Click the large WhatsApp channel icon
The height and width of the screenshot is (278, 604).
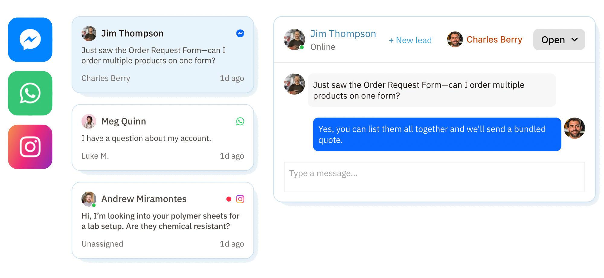30,93
